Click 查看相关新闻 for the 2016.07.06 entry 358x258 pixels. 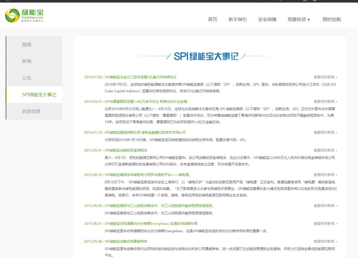pyautogui.click(x=326, y=77)
